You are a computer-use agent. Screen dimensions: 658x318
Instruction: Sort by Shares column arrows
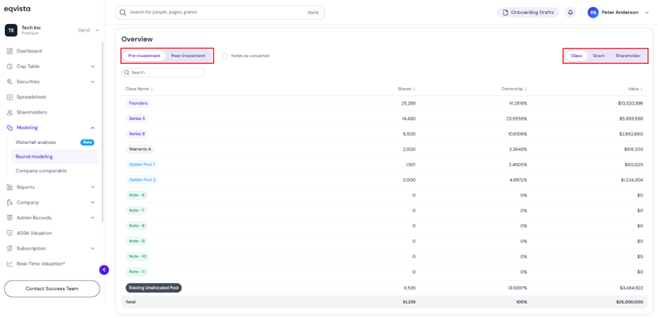tap(414, 89)
